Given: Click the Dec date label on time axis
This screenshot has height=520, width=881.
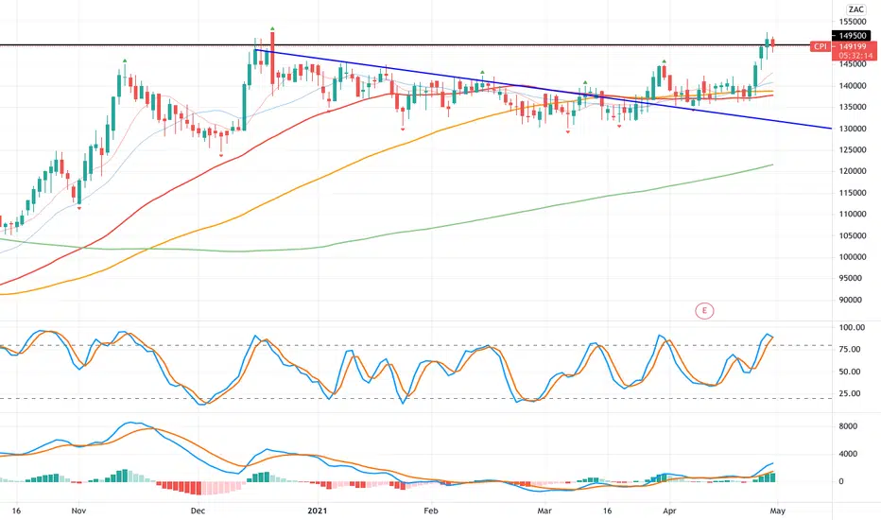Looking at the screenshot, I should (198, 511).
